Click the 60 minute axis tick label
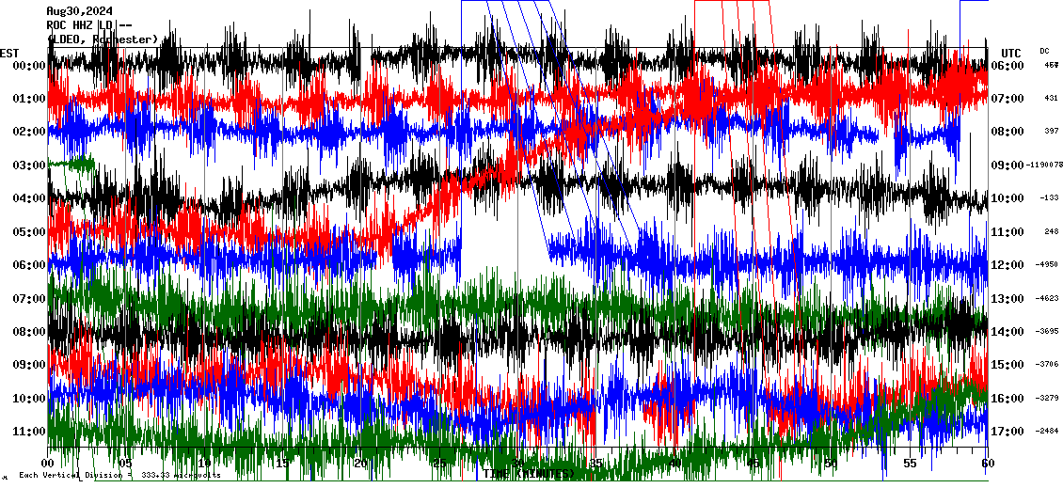 [x=987, y=464]
